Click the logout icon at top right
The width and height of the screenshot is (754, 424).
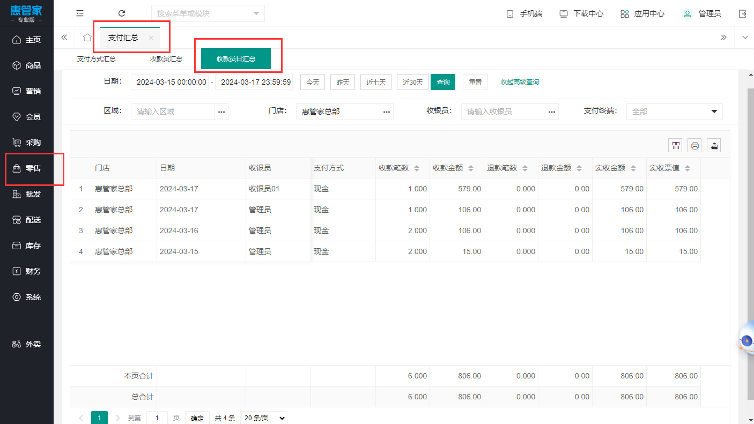click(x=742, y=14)
